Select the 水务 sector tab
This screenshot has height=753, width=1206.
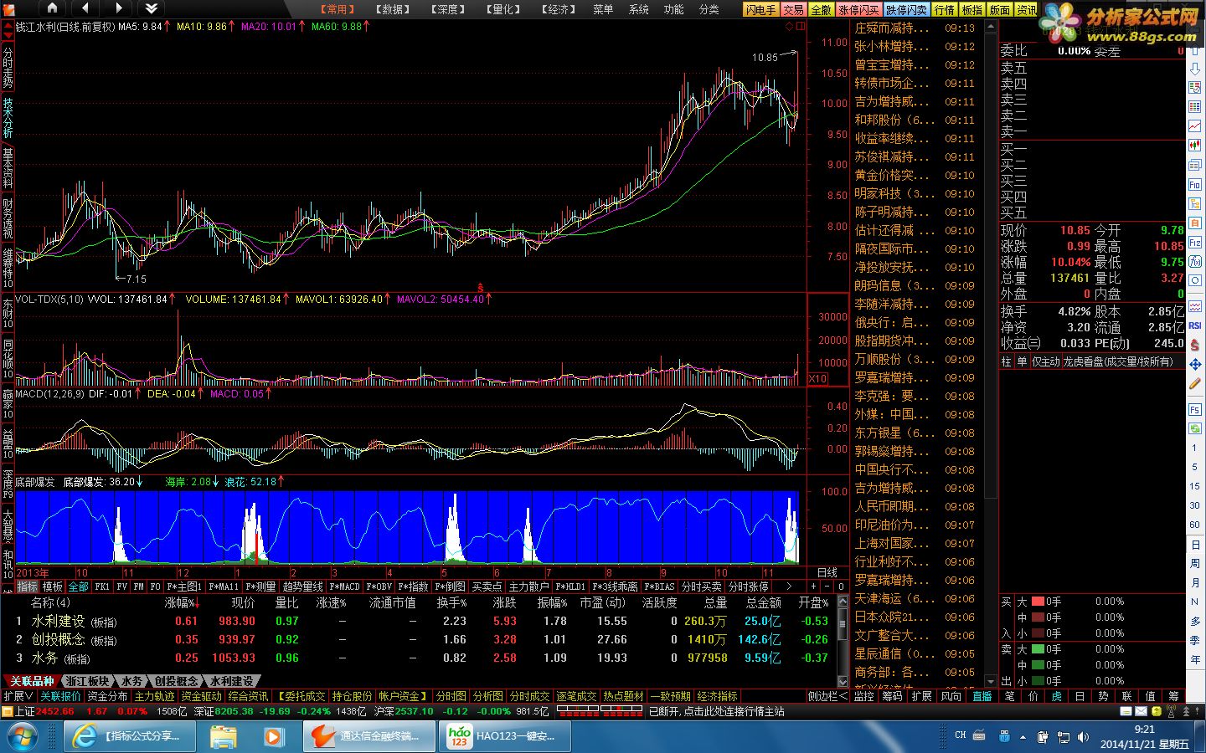click(131, 681)
